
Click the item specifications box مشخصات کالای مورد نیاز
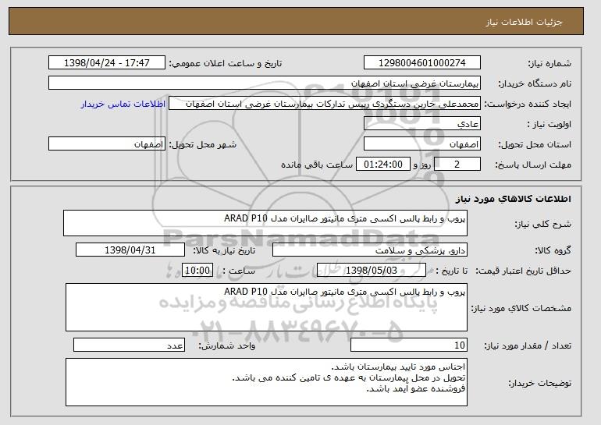266,307
